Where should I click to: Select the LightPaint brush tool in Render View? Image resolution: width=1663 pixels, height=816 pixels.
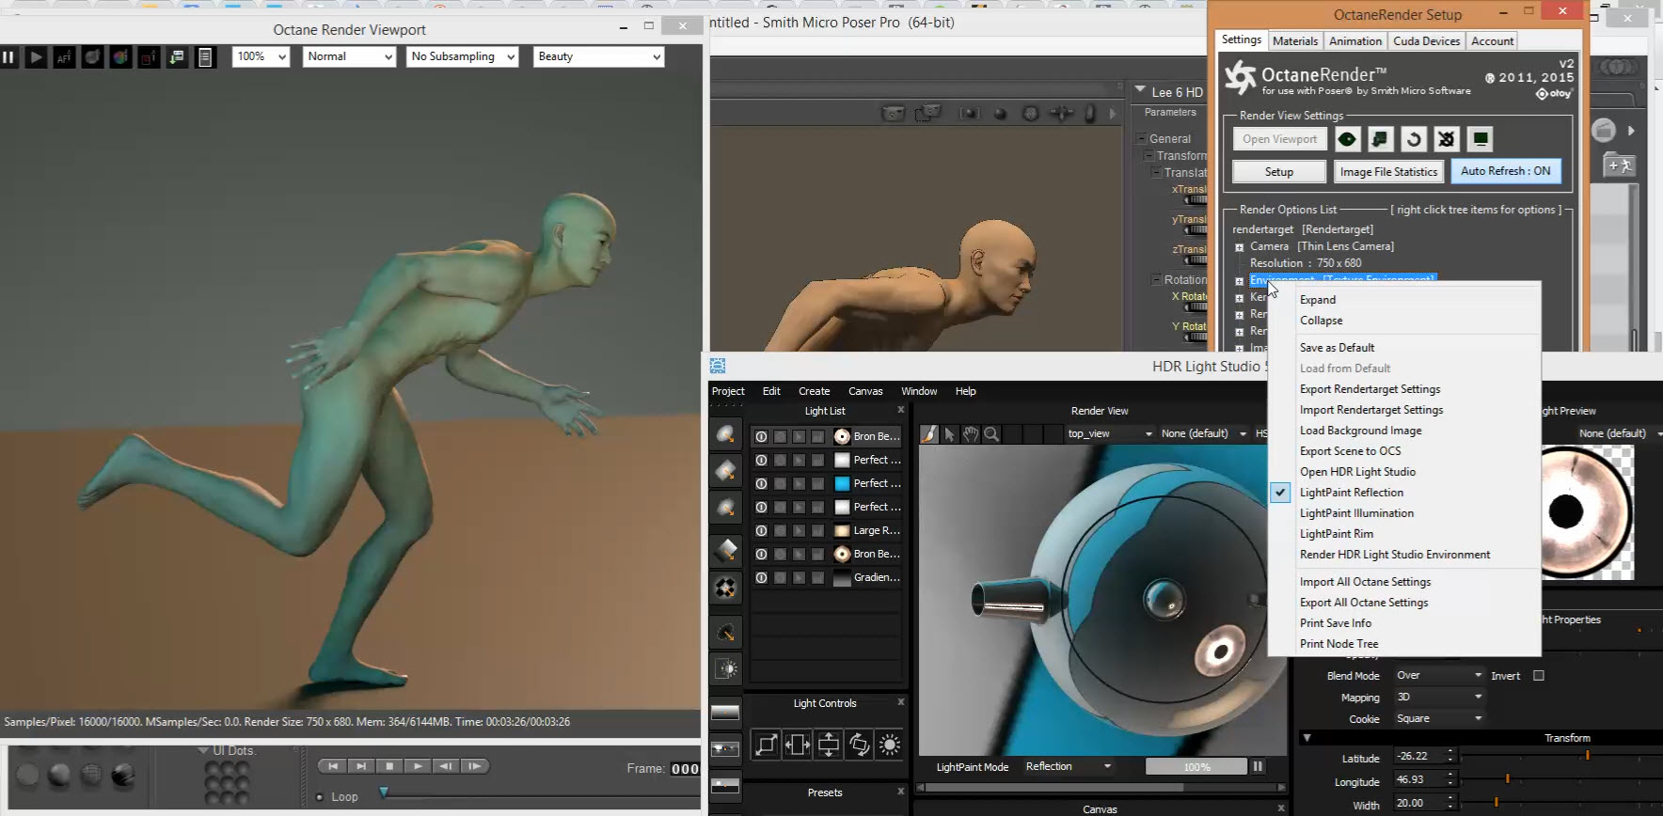(x=928, y=433)
